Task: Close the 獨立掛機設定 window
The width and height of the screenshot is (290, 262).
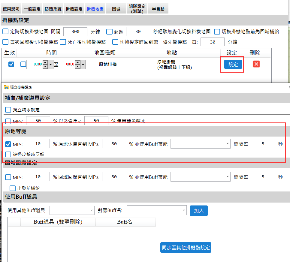Action: coord(289,87)
